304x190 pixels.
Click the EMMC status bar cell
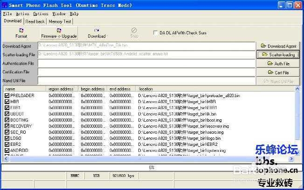pyautogui.click(x=75, y=176)
